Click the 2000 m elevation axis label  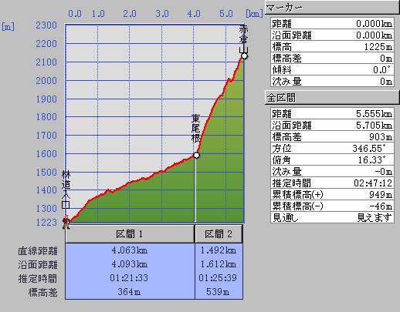(46, 81)
